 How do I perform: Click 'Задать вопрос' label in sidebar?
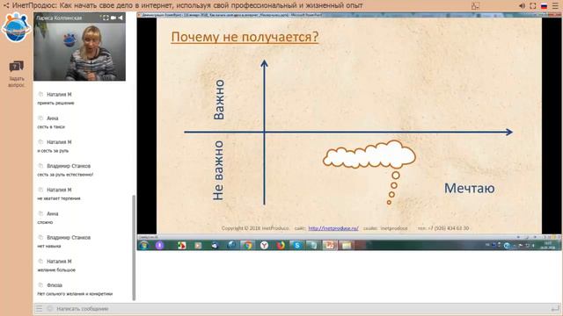[x=17, y=82]
